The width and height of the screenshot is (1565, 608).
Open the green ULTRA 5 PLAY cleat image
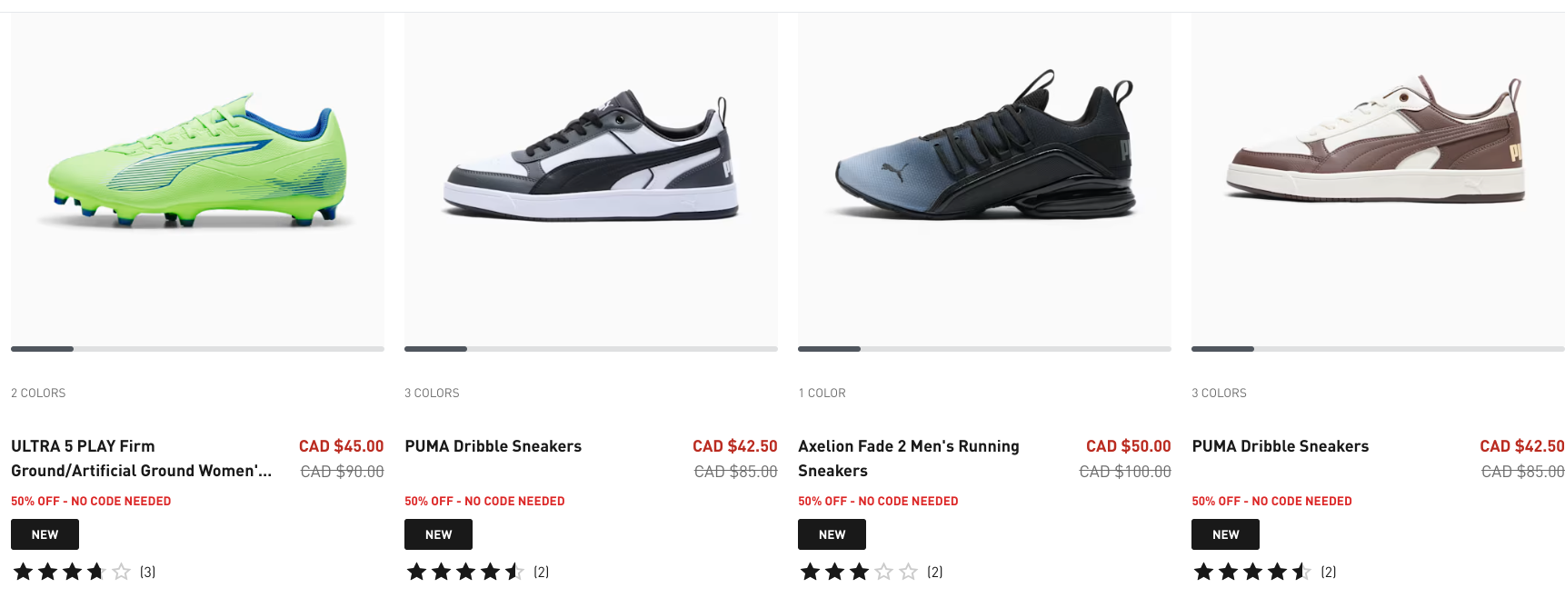(x=197, y=178)
